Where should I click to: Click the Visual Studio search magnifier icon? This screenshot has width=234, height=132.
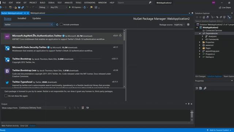pyautogui.click(x=150, y=3)
